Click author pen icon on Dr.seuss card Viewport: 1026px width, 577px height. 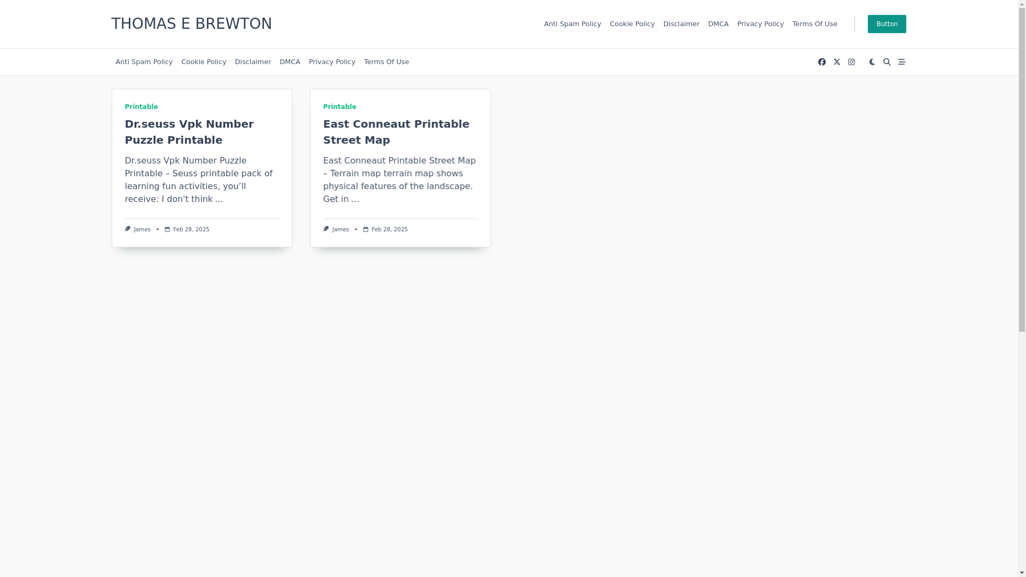[128, 229]
